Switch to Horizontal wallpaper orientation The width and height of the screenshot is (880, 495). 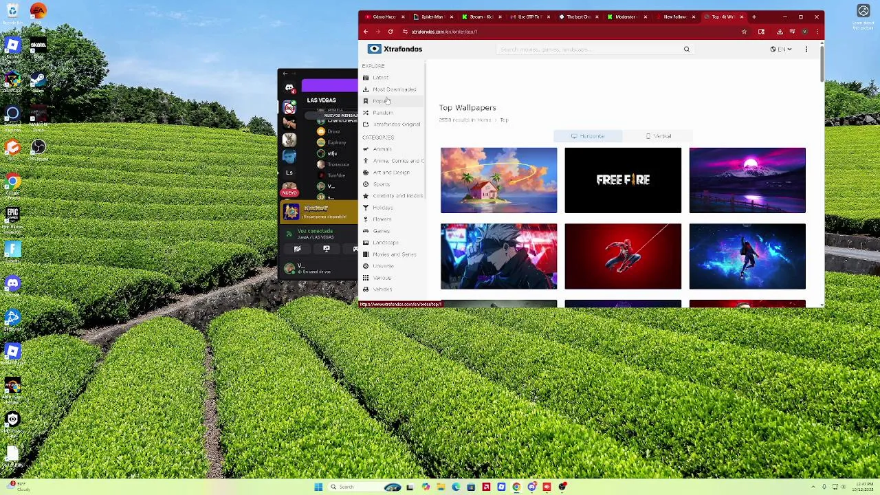pos(588,136)
